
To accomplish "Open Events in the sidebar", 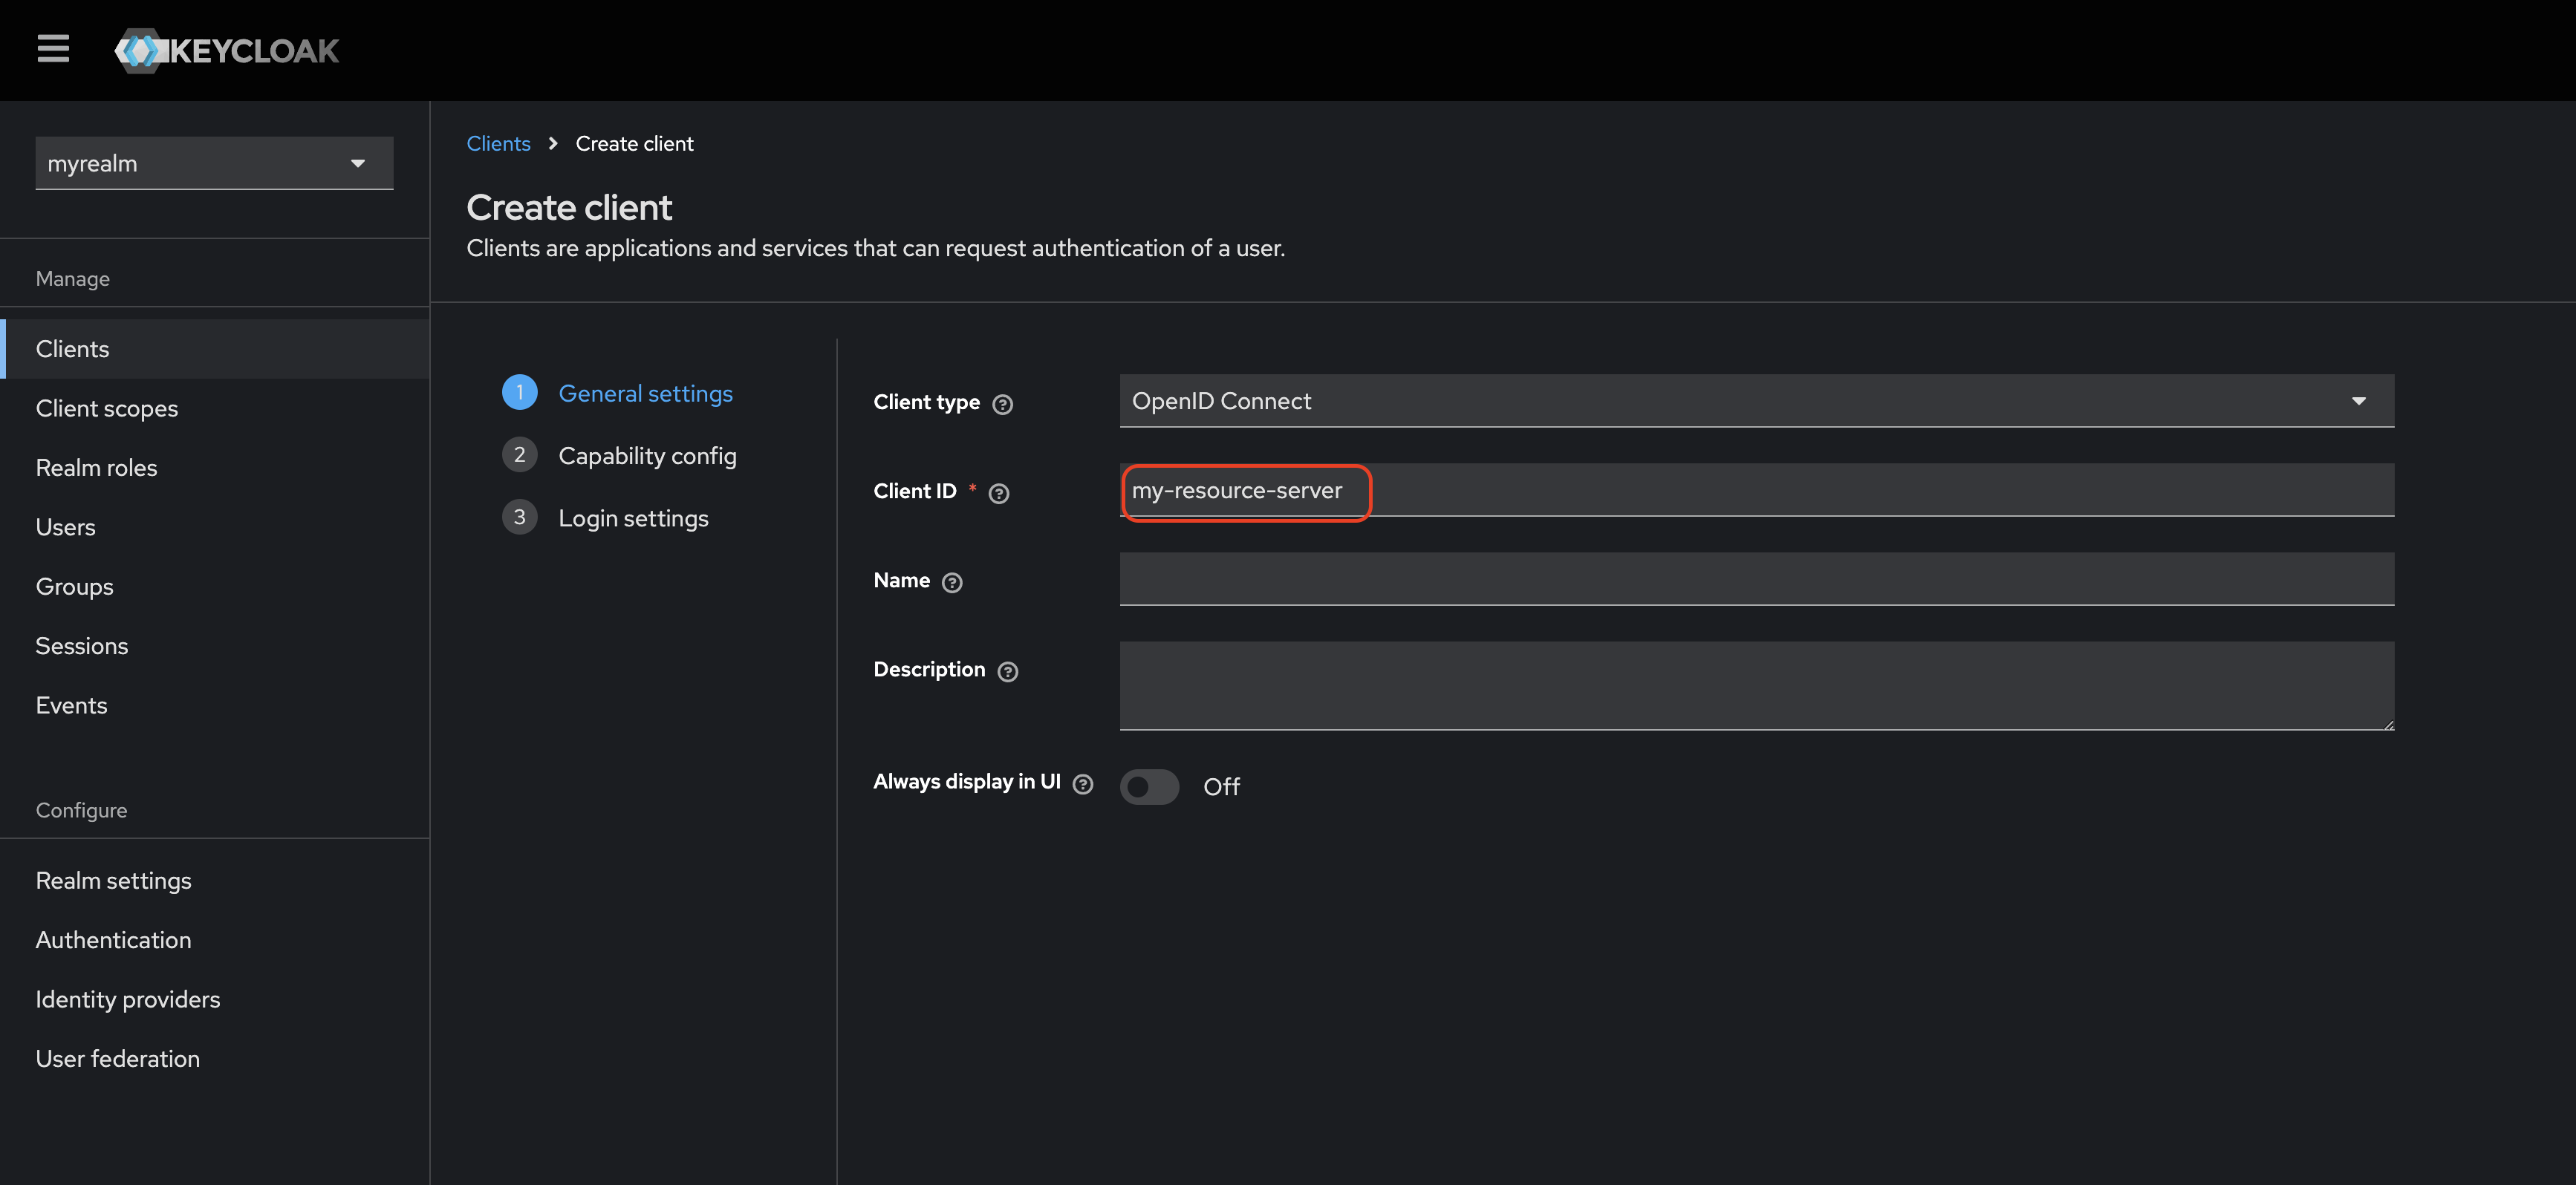I will point(215,705).
